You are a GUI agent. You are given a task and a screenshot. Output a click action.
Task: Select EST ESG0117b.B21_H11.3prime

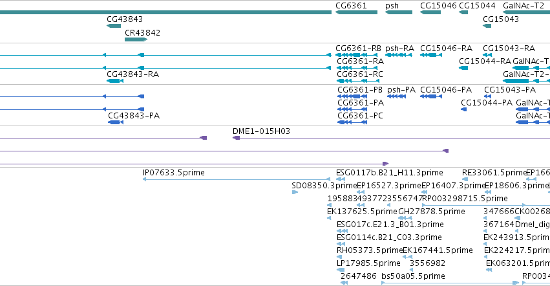click(x=389, y=173)
